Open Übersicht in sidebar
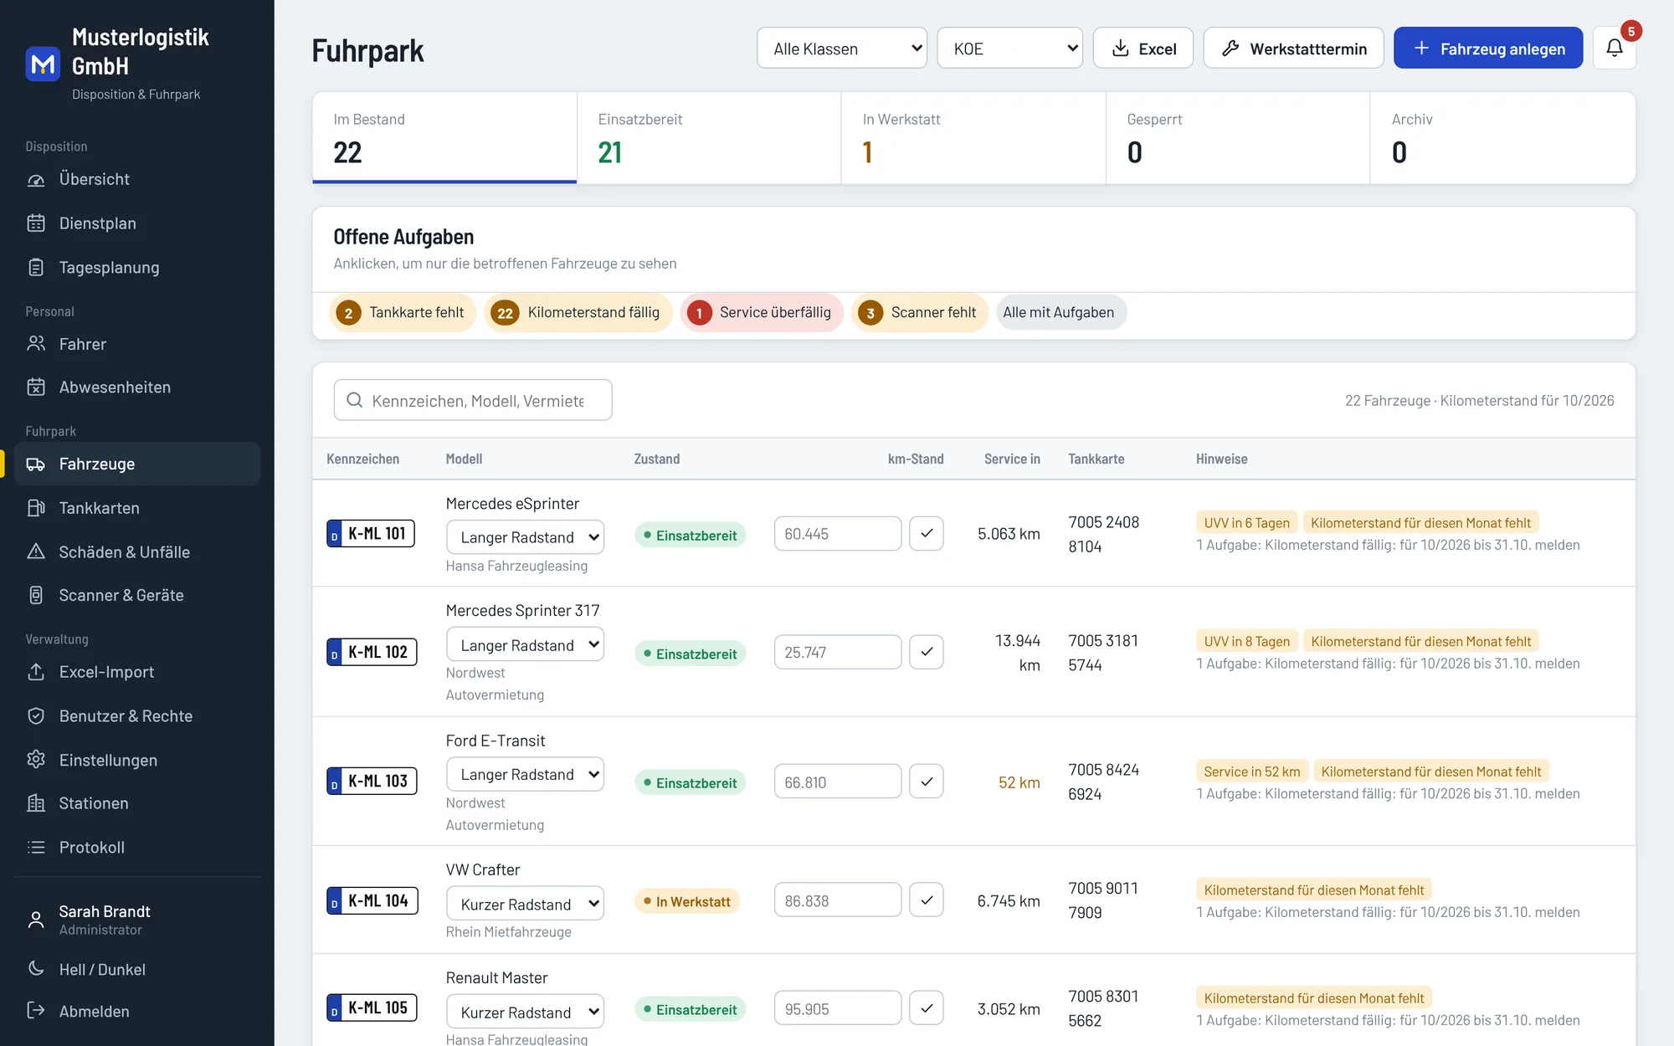The width and height of the screenshot is (1674, 1046). click(137, 179)
